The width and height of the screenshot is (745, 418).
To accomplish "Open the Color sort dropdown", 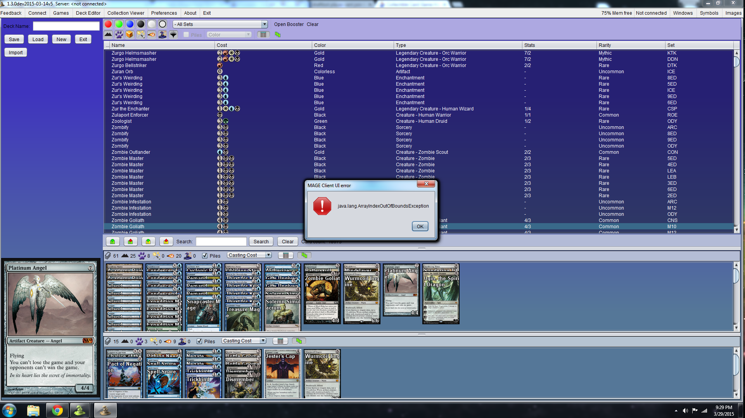I will point(229,34).
